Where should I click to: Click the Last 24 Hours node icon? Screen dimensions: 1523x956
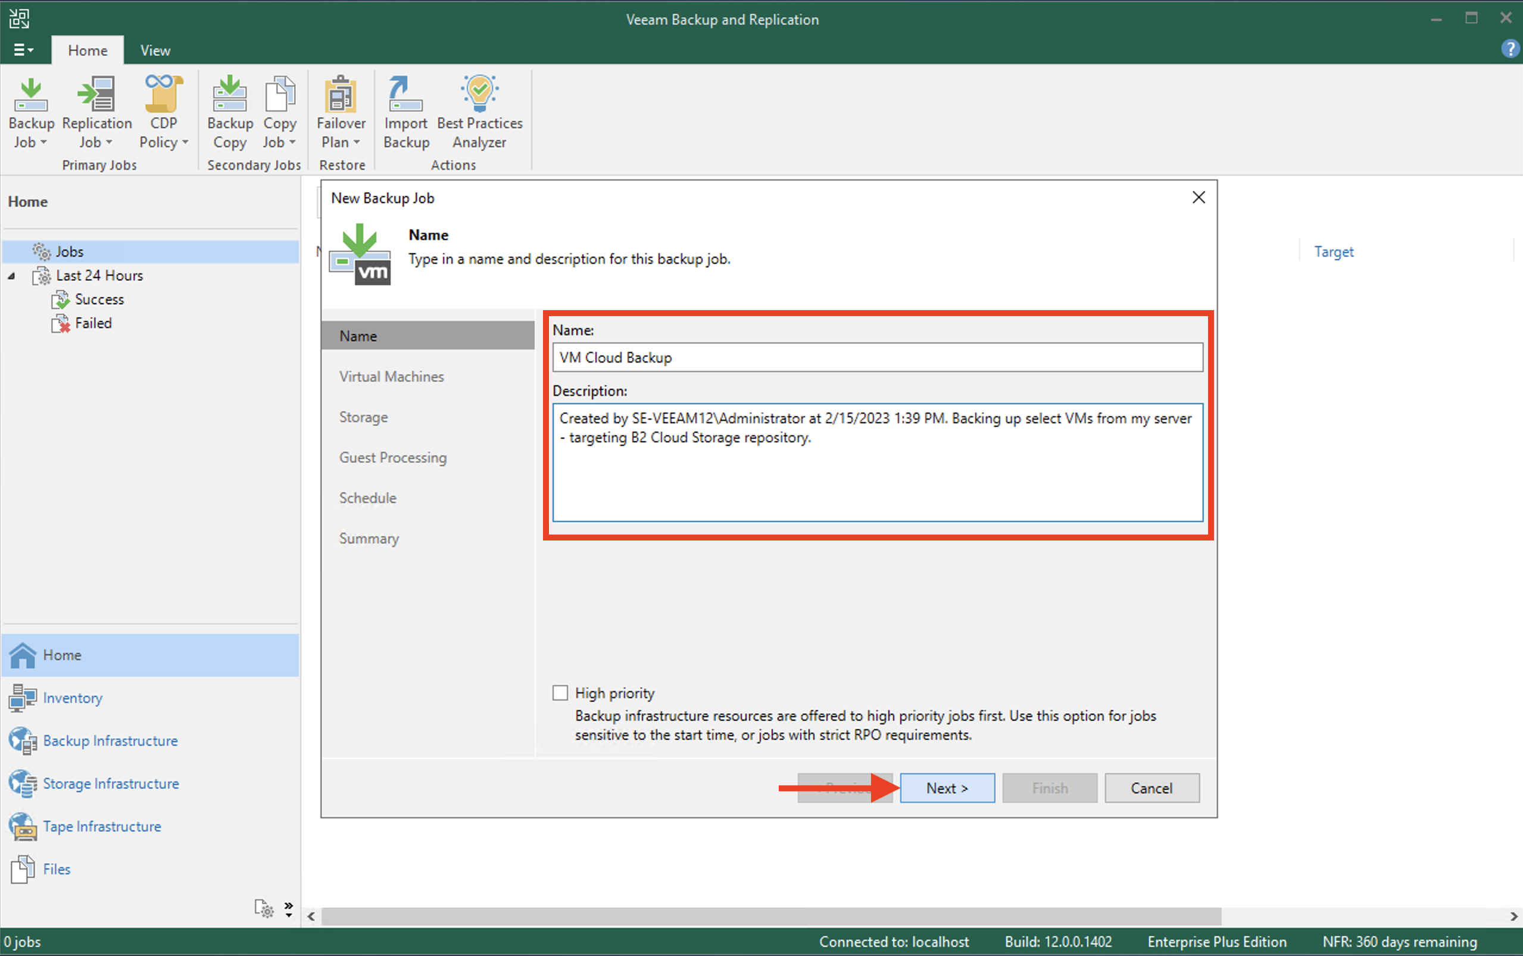[x=42, y=276]
